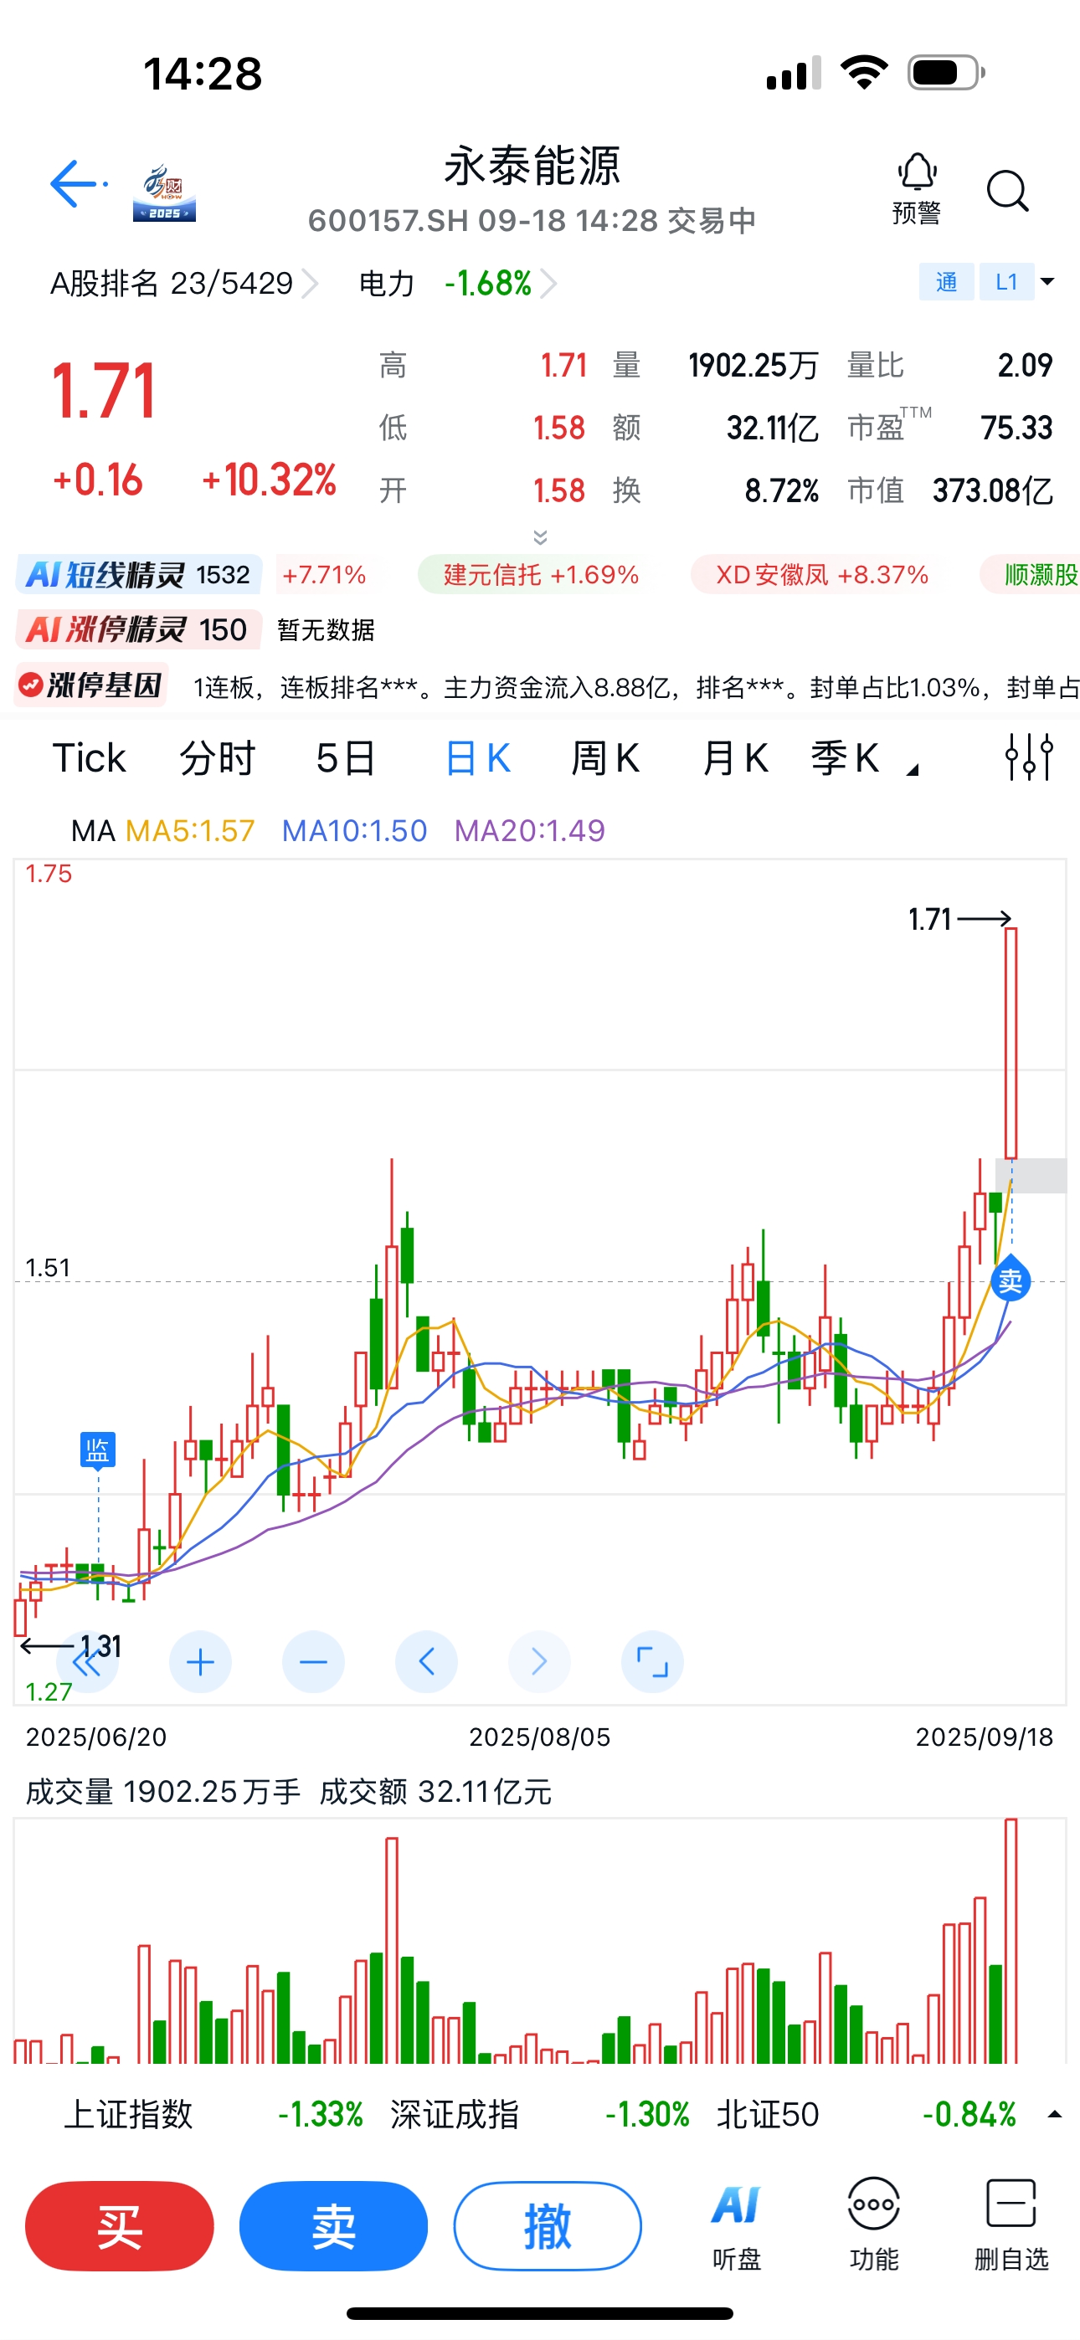Open 北证50 -0.84% index
This screenshot has height=2340, width=1080.
pyautogui.click(x=867, y=2115)
